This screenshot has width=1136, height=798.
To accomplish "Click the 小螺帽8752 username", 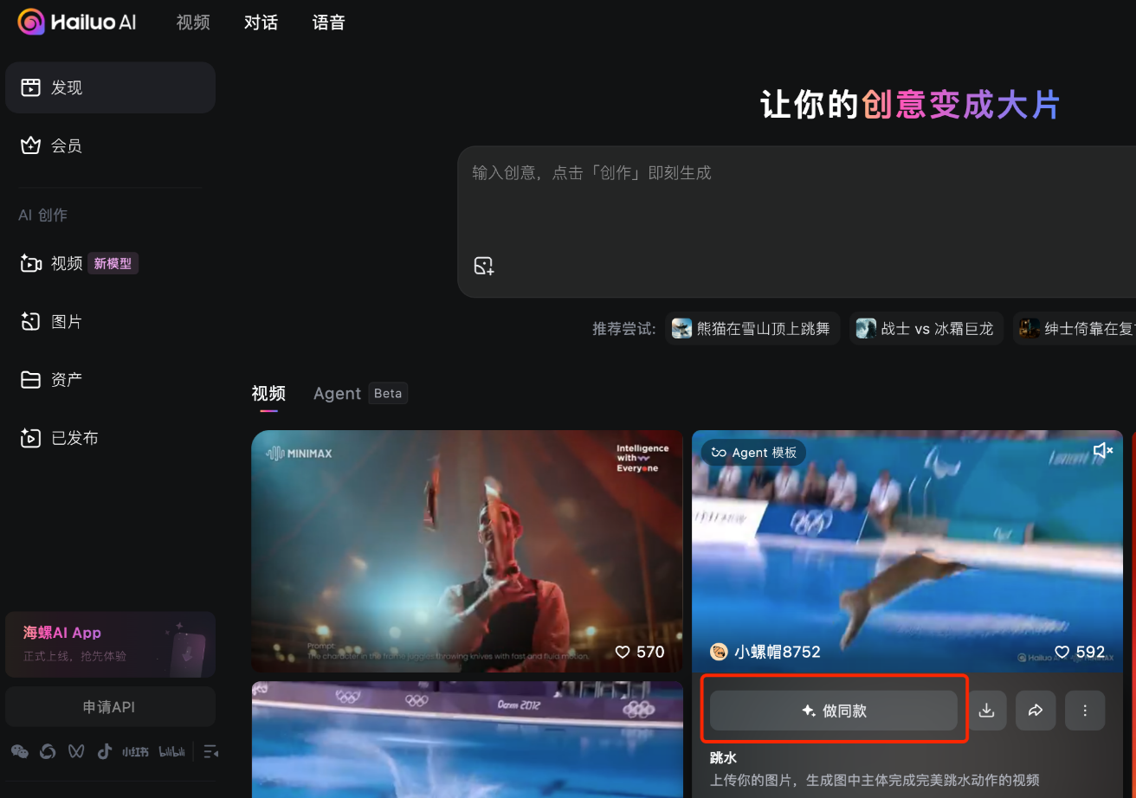I will pyautogui.click(x=777, y=652).
